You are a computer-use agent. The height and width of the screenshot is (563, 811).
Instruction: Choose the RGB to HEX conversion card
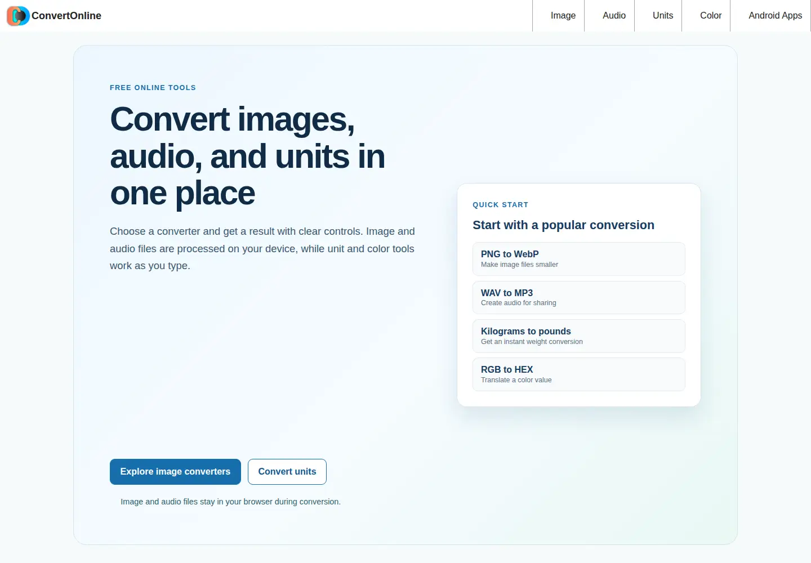579,374
